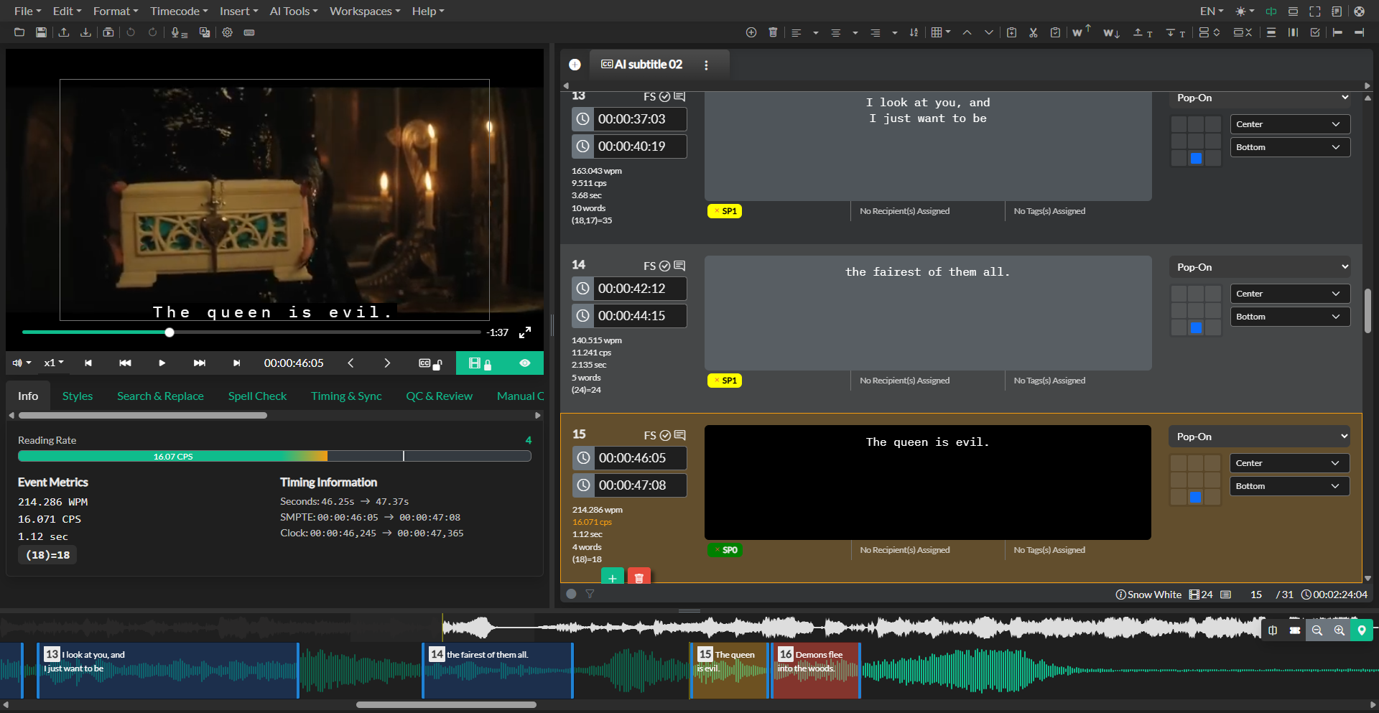Expand the Bottom alignment dropdown of event 14
1379x713 pixels.
coord(1289,317)
